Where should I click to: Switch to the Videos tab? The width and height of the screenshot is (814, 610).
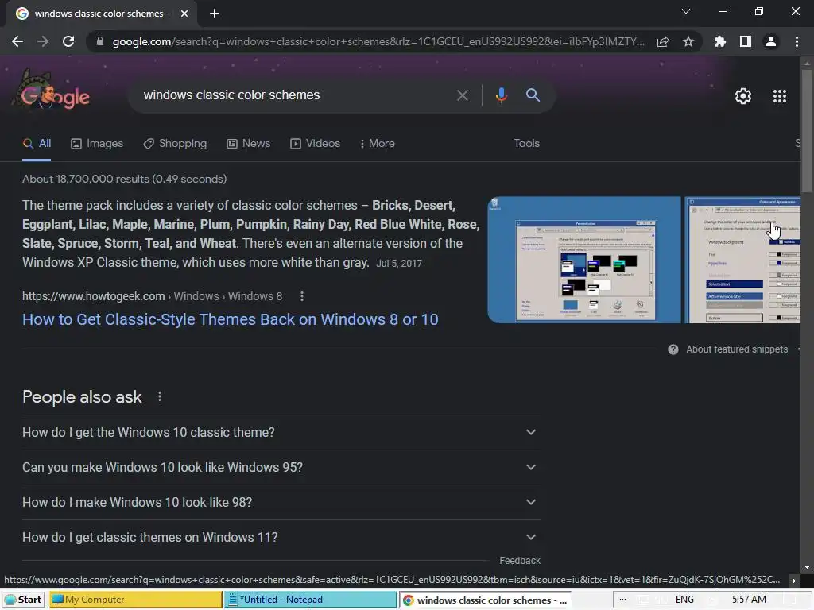[315, 144]
